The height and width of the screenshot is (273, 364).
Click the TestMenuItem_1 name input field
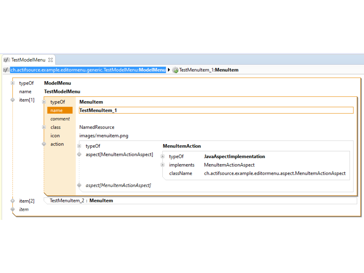[216, 110]
